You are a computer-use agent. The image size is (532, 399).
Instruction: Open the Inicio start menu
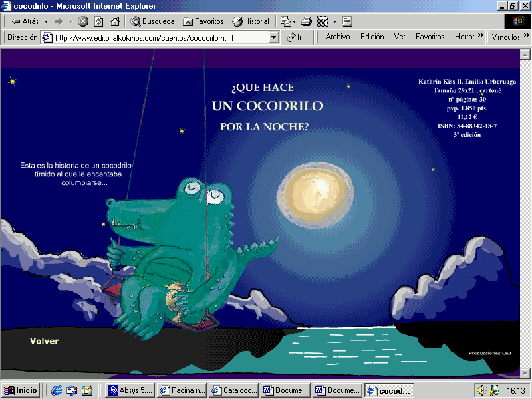coord(21,390)
